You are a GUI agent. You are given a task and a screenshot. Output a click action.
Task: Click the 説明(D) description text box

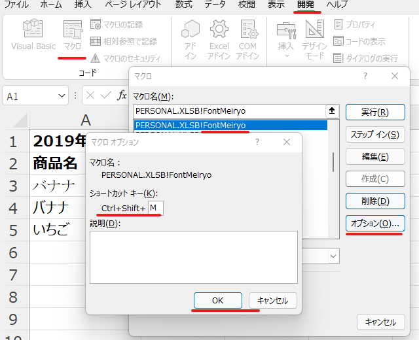pyautogui.click(x=194, y=257)
